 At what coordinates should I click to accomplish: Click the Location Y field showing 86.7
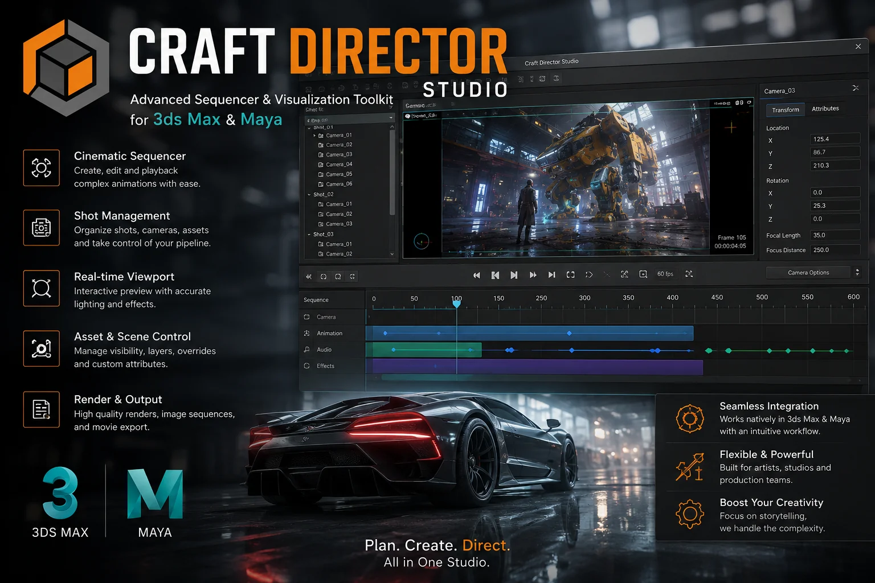coord(835,152)
